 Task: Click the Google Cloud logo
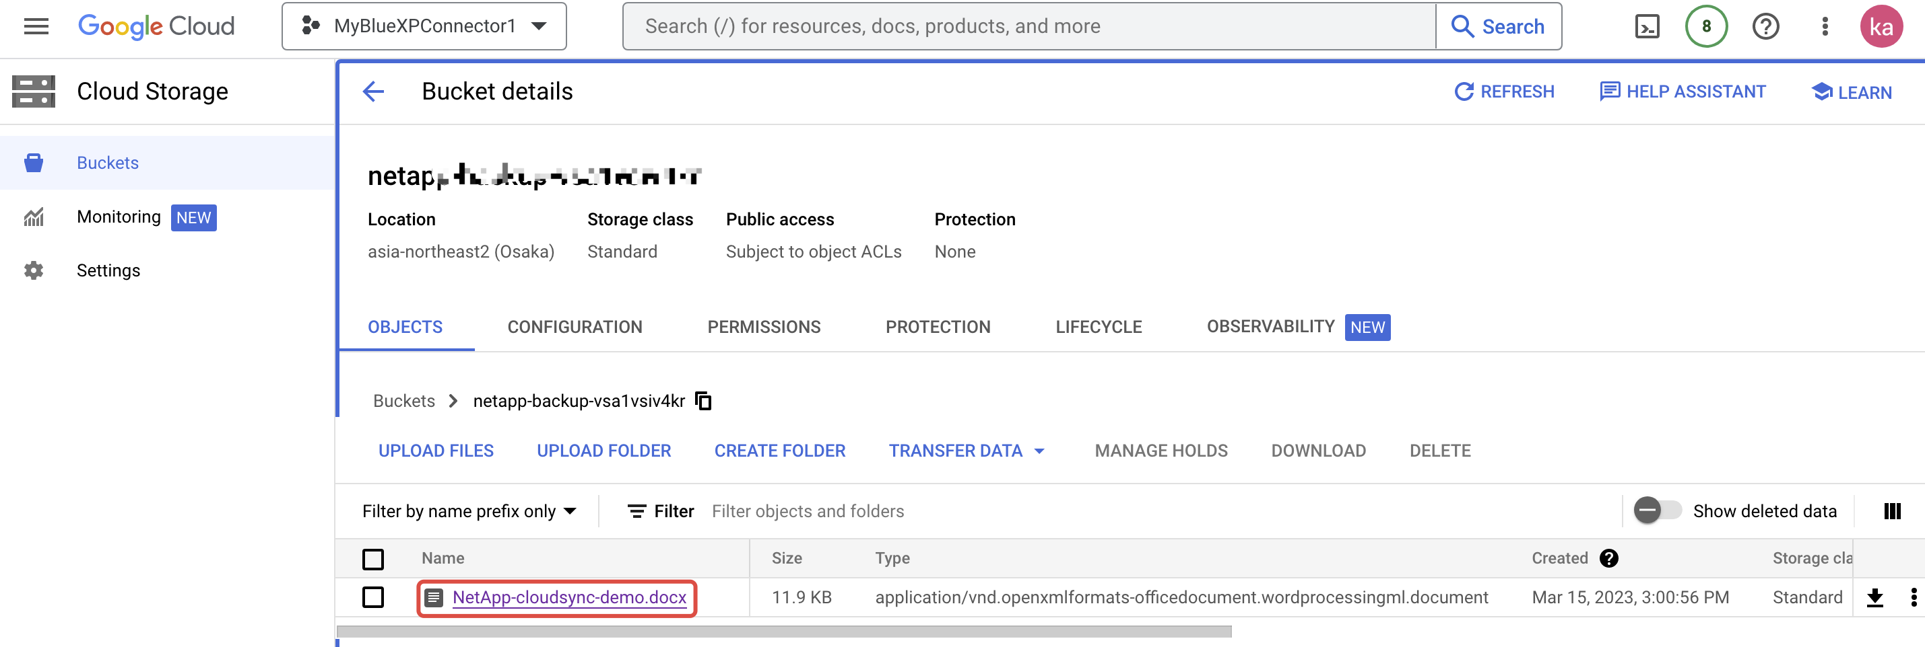156,26
